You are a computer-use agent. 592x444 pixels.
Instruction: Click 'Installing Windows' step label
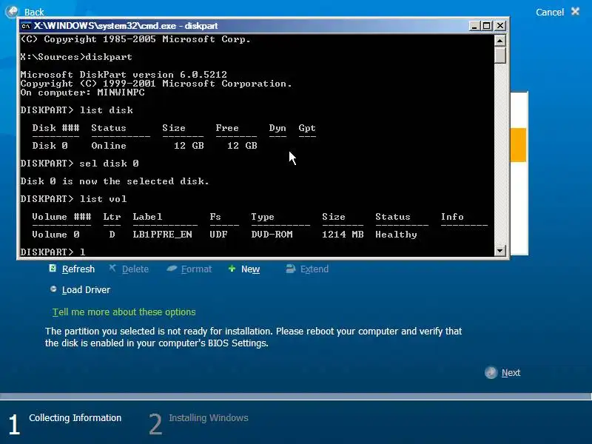point(209,418)
